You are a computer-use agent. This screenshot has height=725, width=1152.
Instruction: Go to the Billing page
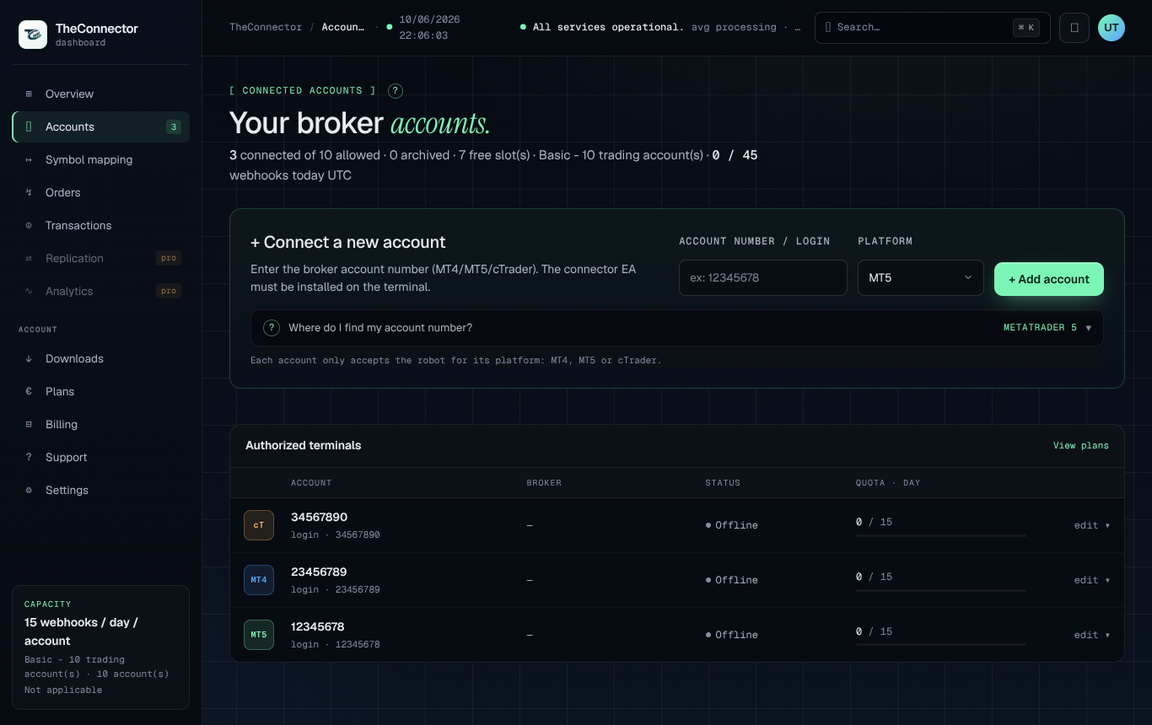tap(100, 424)
